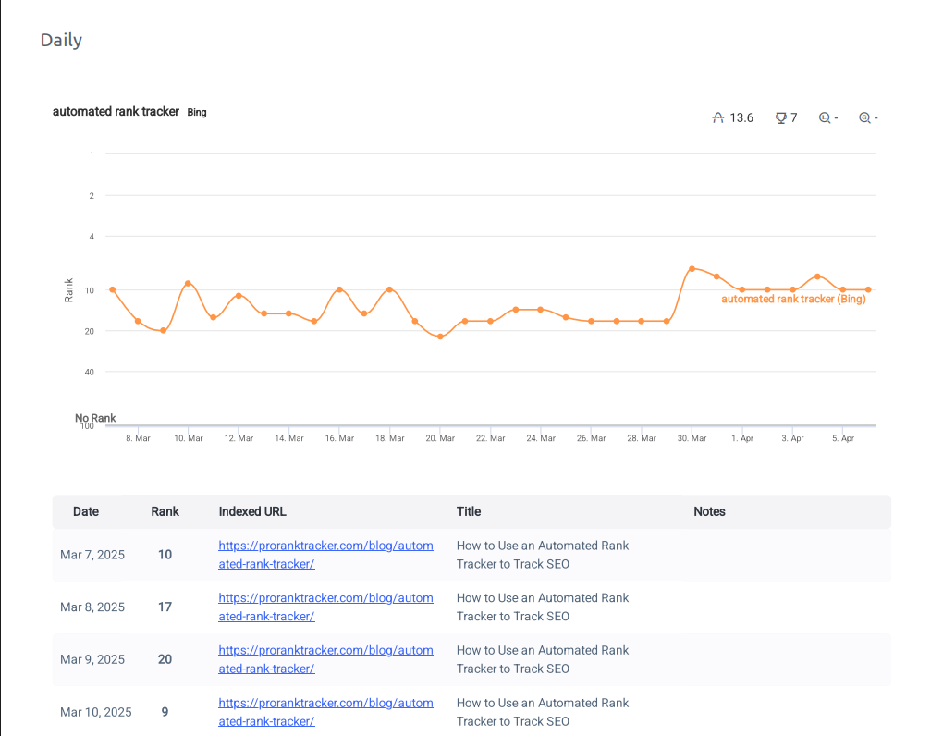Image resolution: width=943 pixels, height=736 pixels.
Task: Click the rank value 20 cell
Action: click(x=165, y=659)
